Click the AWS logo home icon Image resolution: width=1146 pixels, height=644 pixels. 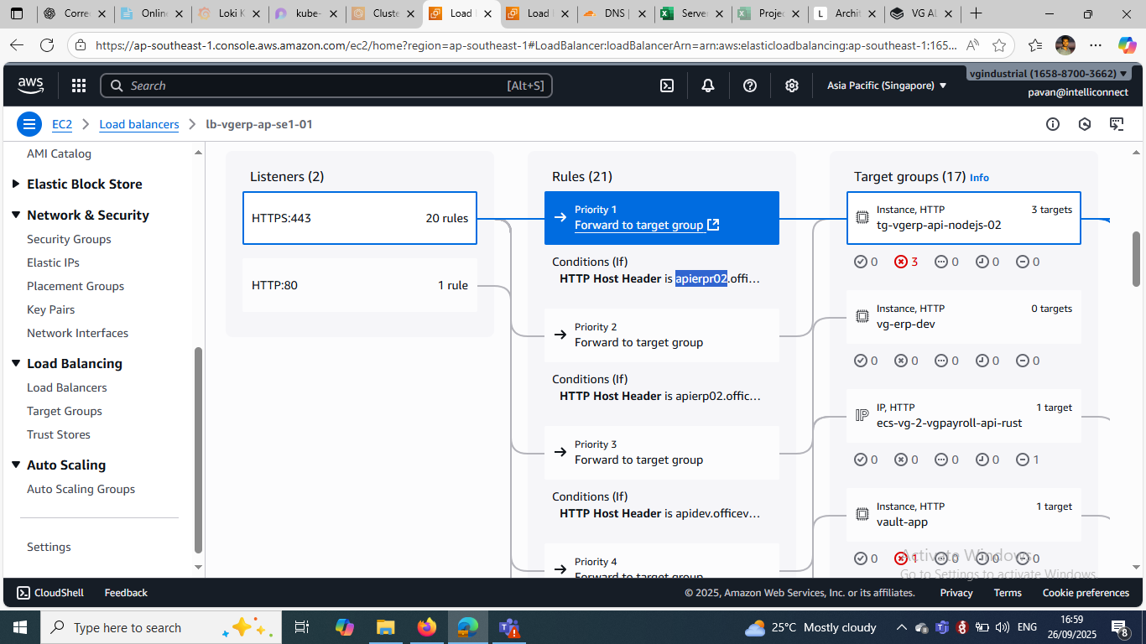click(31, 85)
